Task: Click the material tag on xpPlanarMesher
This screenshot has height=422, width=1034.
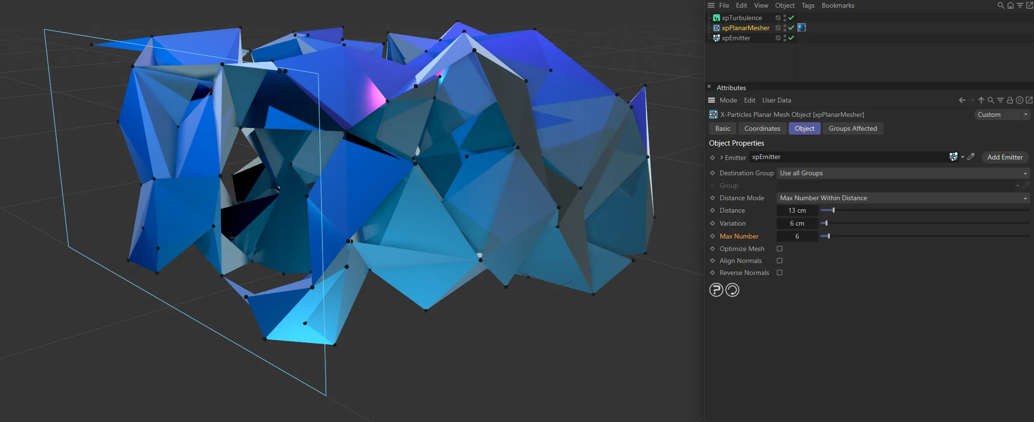Action: pos(802,28)
